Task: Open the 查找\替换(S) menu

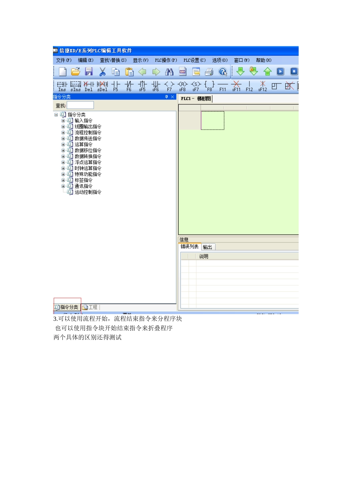Action: coord(113,60)
